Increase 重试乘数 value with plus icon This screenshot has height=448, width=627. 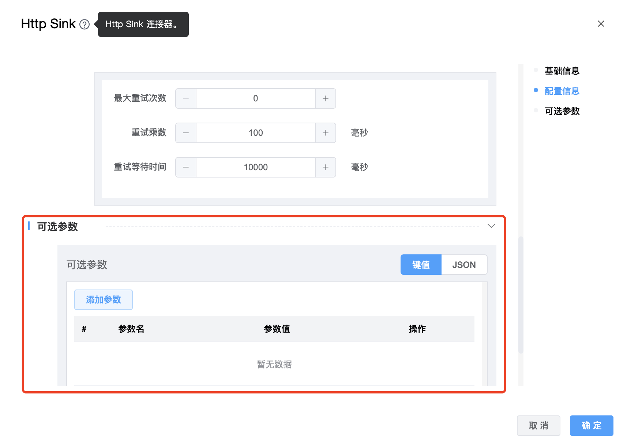point(326,133)
